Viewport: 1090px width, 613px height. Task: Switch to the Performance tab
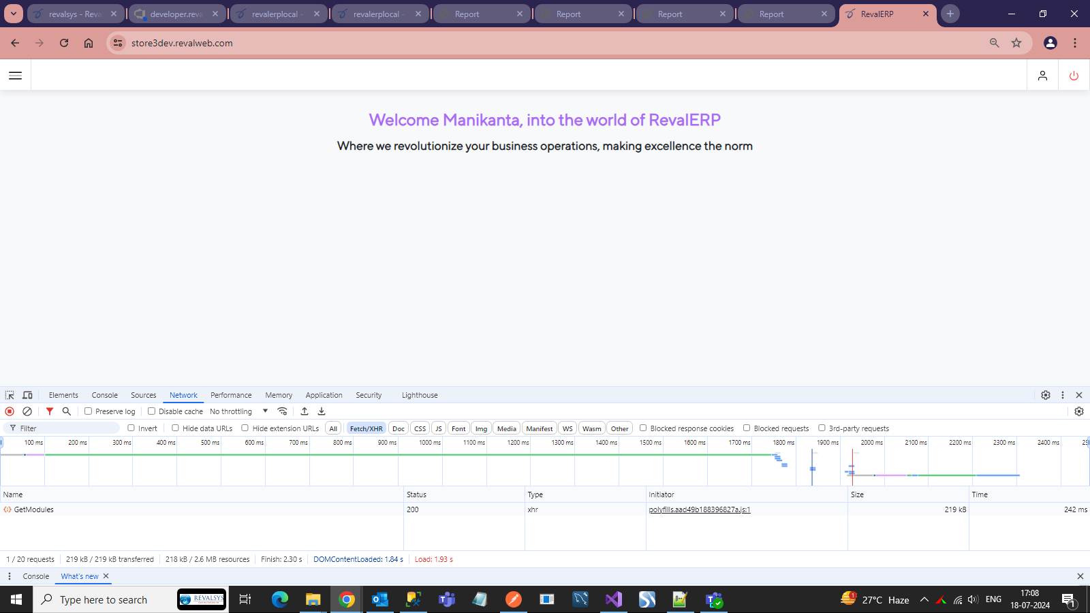(231, 395)
